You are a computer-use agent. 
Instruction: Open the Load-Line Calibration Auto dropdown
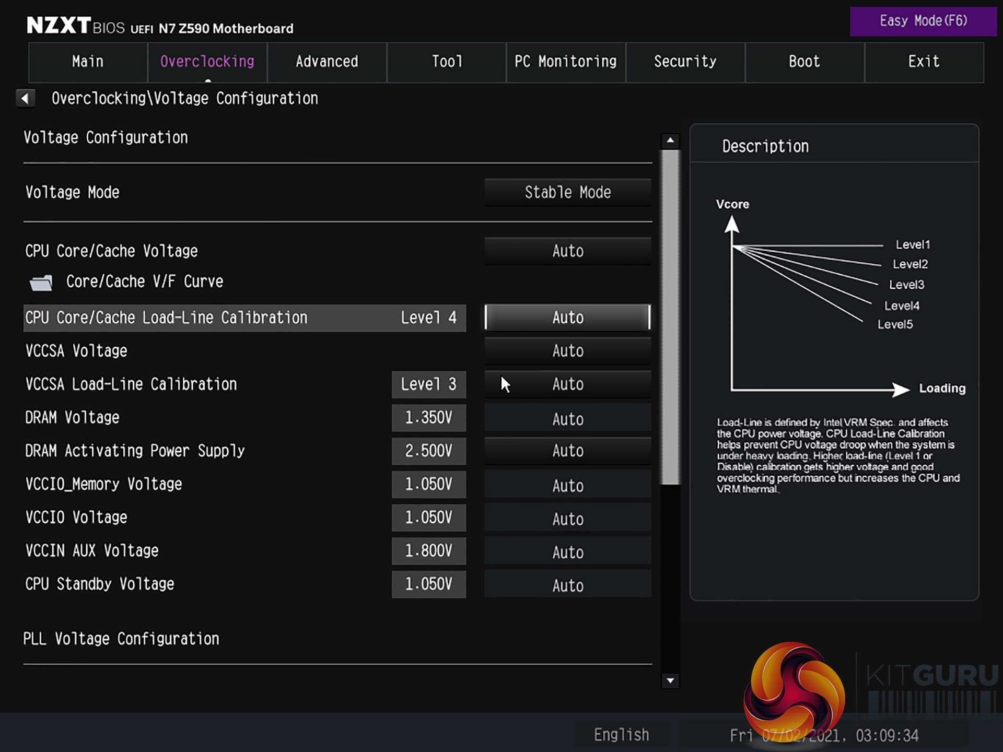click(x=567, y=318)
